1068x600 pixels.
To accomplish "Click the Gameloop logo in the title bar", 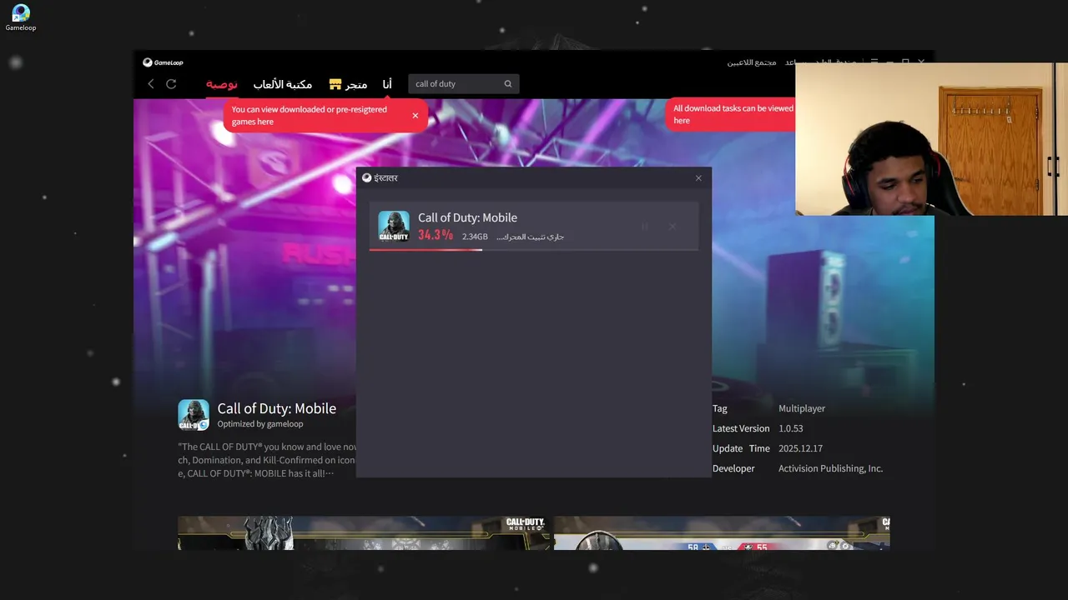I will click(x=163, y=62).
